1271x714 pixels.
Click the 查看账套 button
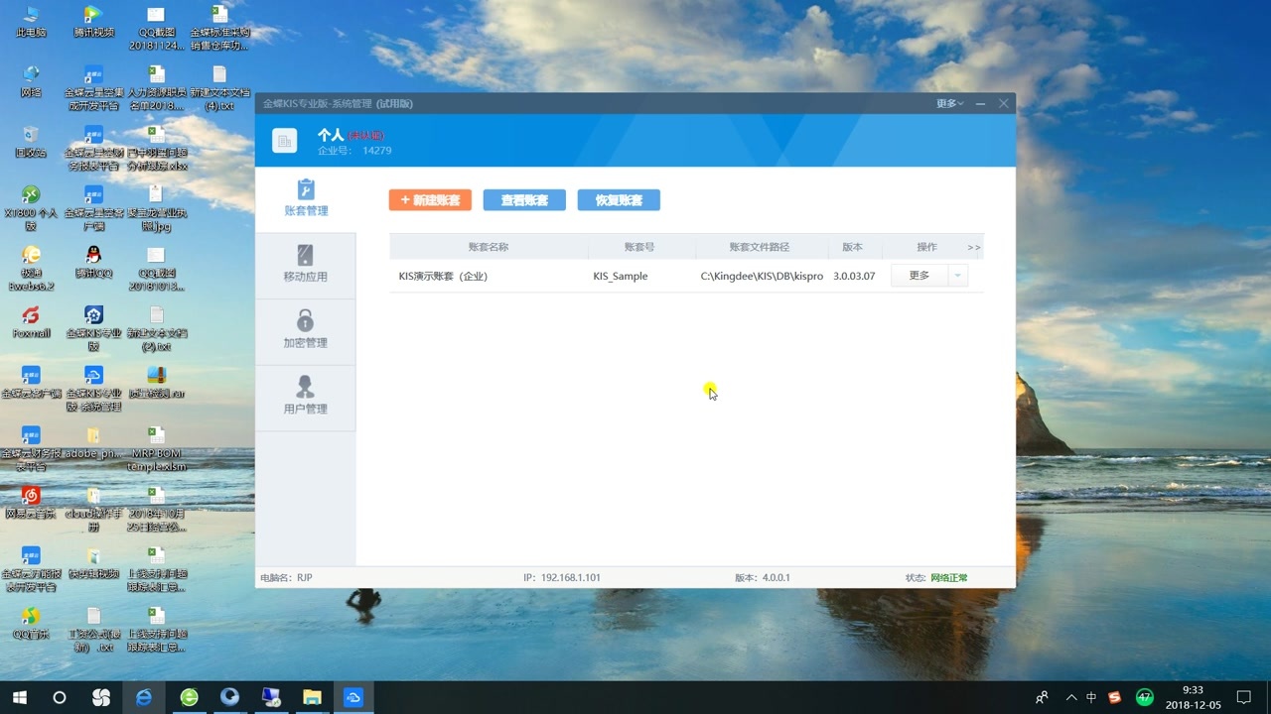click(524, 200)
